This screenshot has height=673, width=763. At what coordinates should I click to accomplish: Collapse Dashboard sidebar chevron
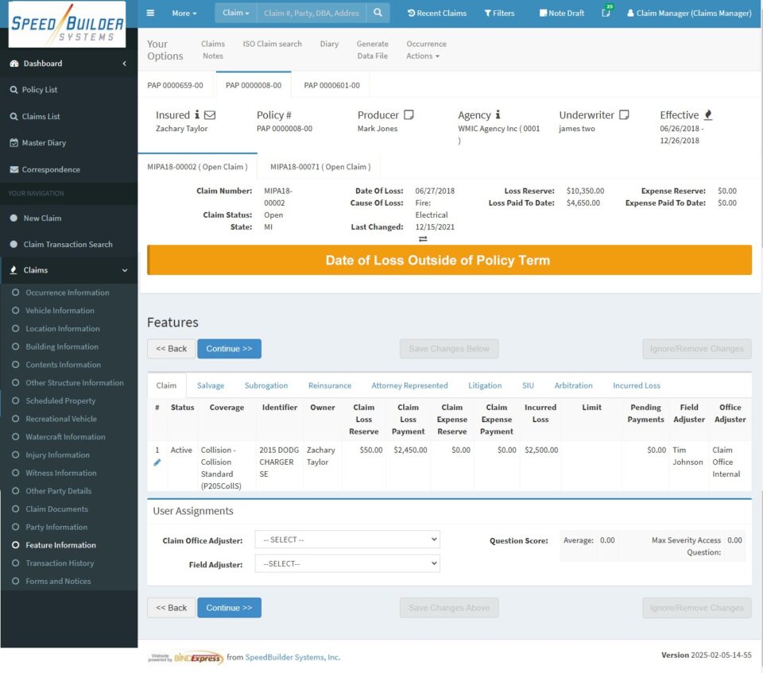pyautogui.click(x=124, y=64)
